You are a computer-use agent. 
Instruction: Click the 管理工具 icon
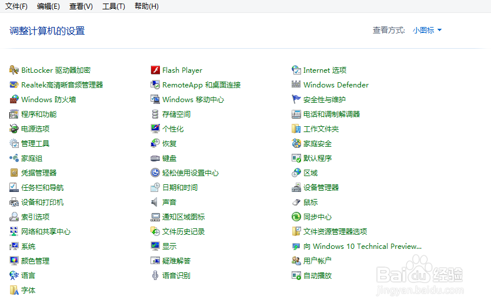(14, 143)
